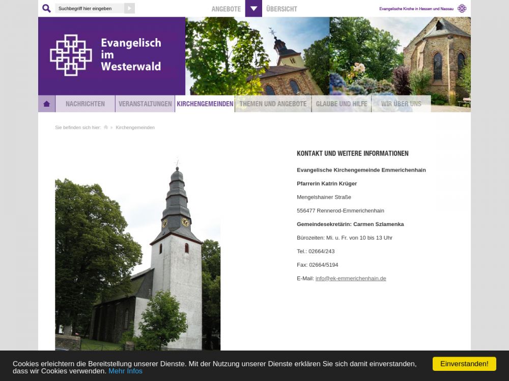
Task: Open the Wir über uns tab
Action: (401, 104)
